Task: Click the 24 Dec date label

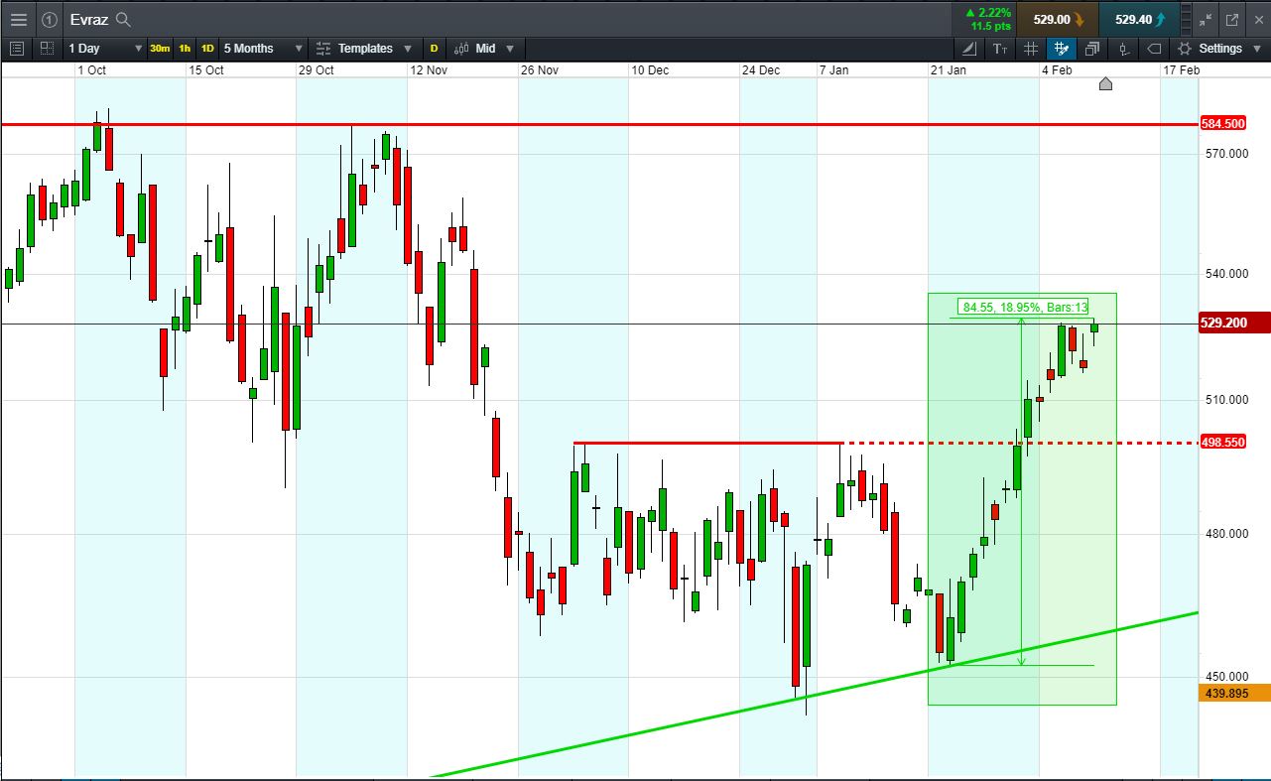Action: (761, 70)
